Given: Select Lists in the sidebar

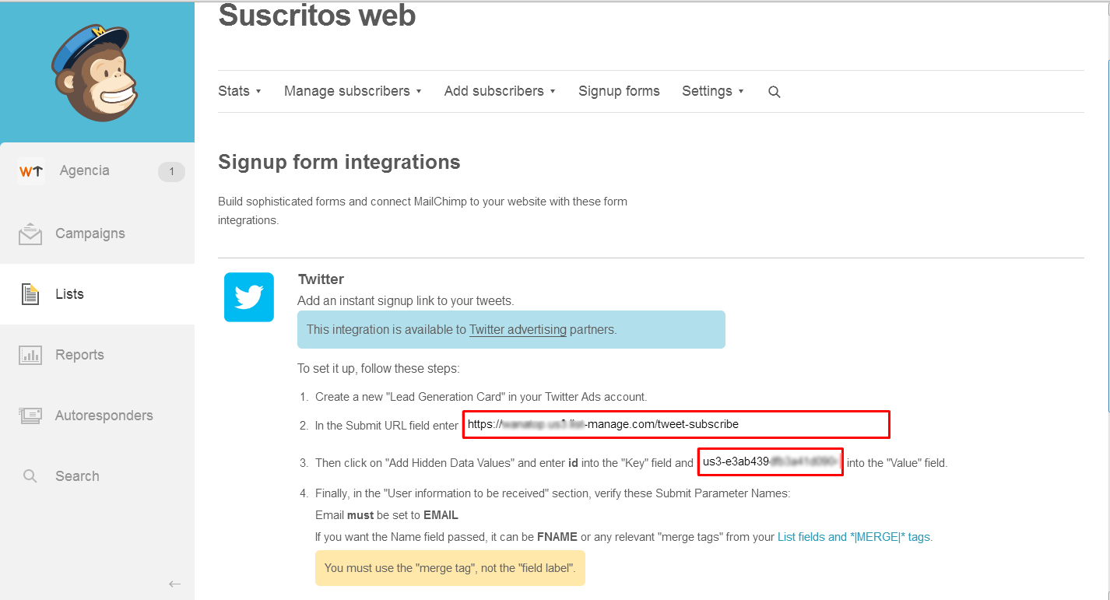Looking at the screenshot, I should point(97,294).
